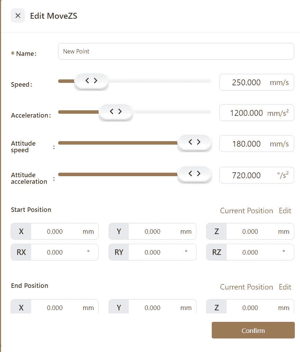Click End Position Z value field
Screen dimensions: 300x352
pos(251,308)
